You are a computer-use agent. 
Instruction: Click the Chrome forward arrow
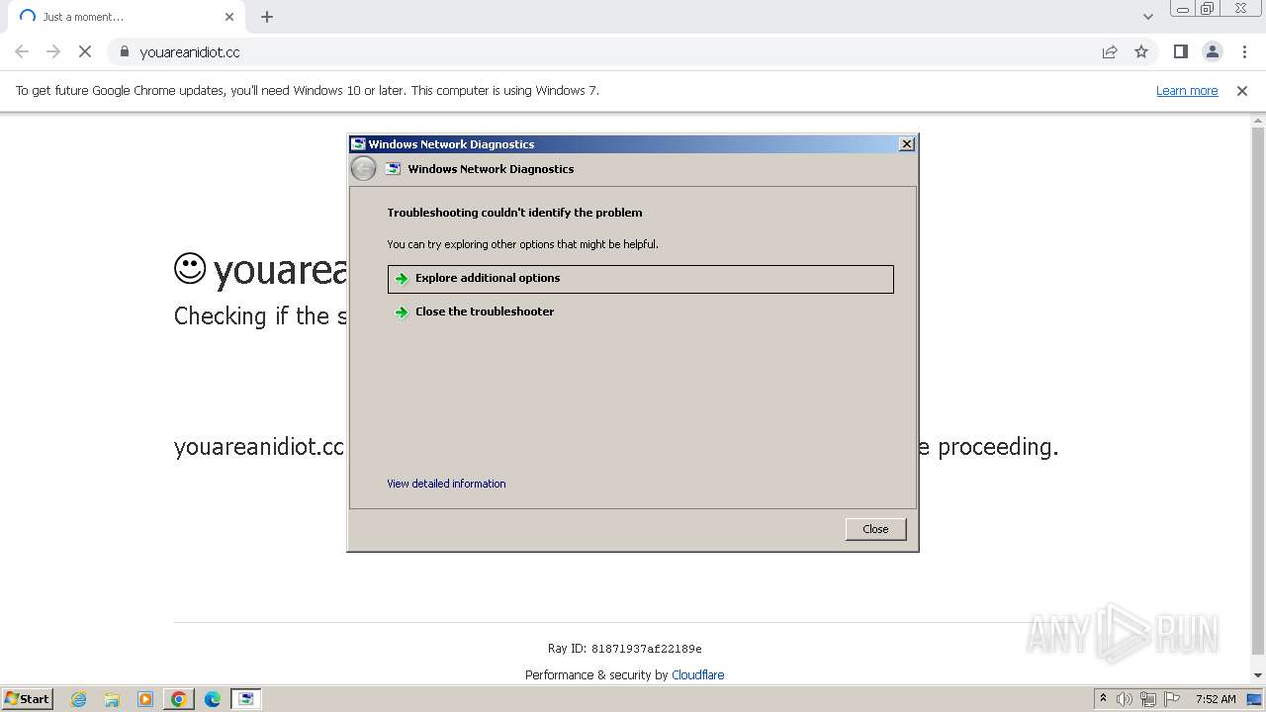tap(53, 51)
